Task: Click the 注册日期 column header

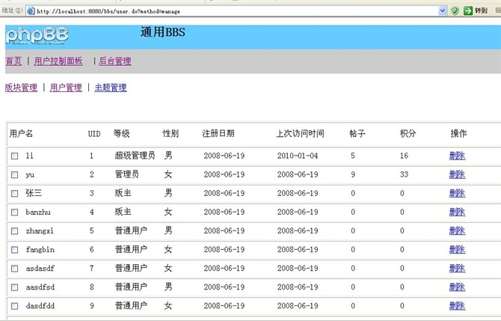Action: point(218,134)
